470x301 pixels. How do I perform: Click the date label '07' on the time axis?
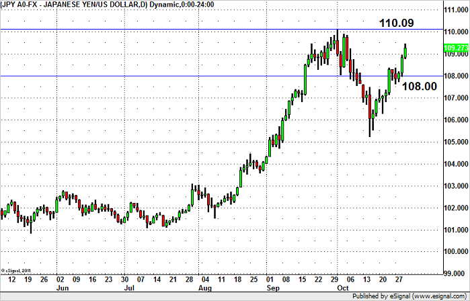click(141, 279)
